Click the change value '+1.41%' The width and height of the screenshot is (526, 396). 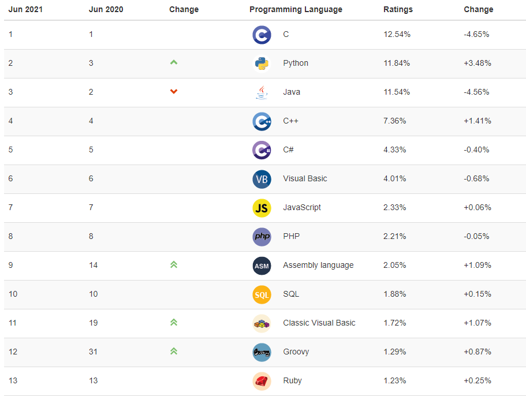(x=477, y=121)
